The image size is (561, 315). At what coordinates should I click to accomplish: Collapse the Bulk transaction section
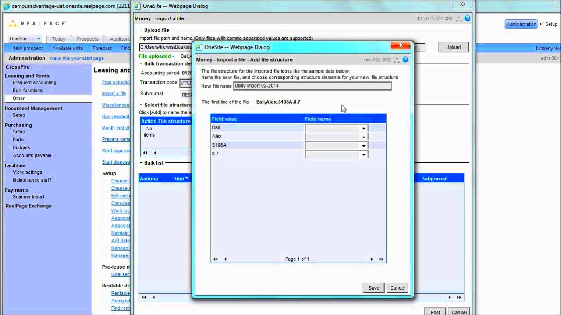pos(141,63)
